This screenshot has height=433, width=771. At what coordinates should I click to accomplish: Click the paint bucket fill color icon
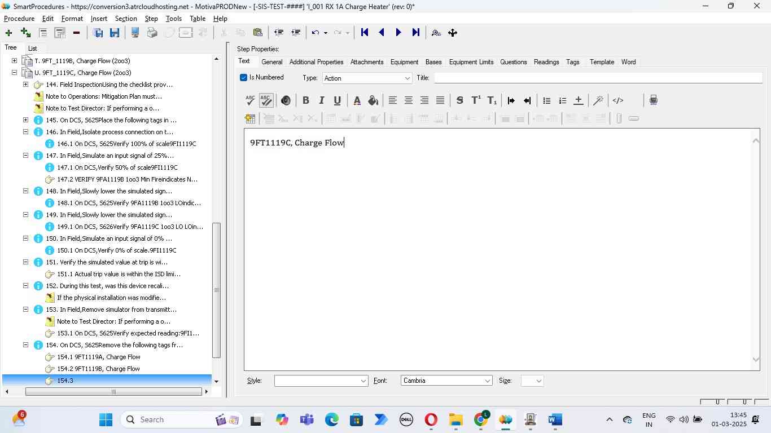[x=373, y=100]
